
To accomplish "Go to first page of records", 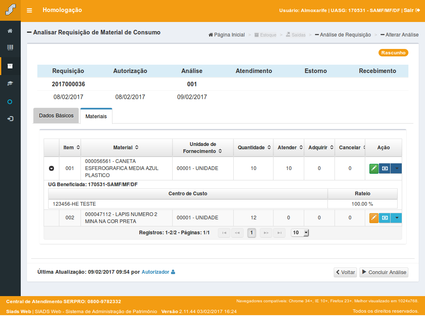I will pos(224,233).
